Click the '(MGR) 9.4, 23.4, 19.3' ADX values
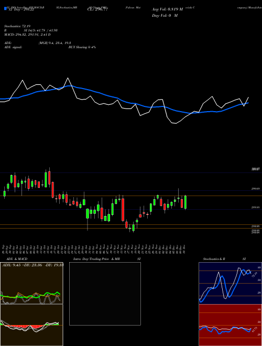This screenshot has height=346, width=262. [x=54, y=43]
